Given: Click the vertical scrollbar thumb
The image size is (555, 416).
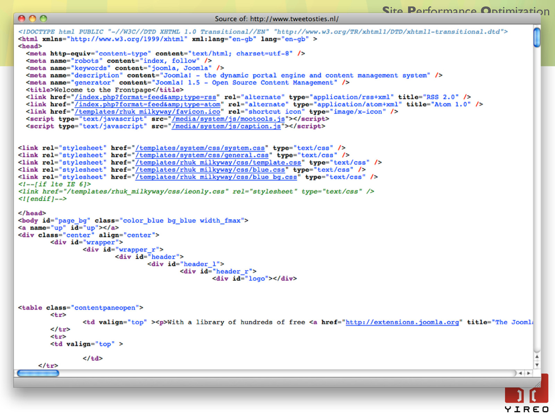Looking at the screenshot, I should pyautogui.click(x=537, y=37).
